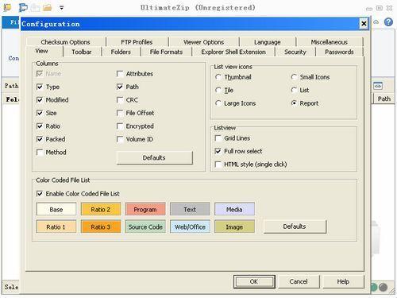
Task: Collapse the ribbon with the up chevron
Action: 376,22
